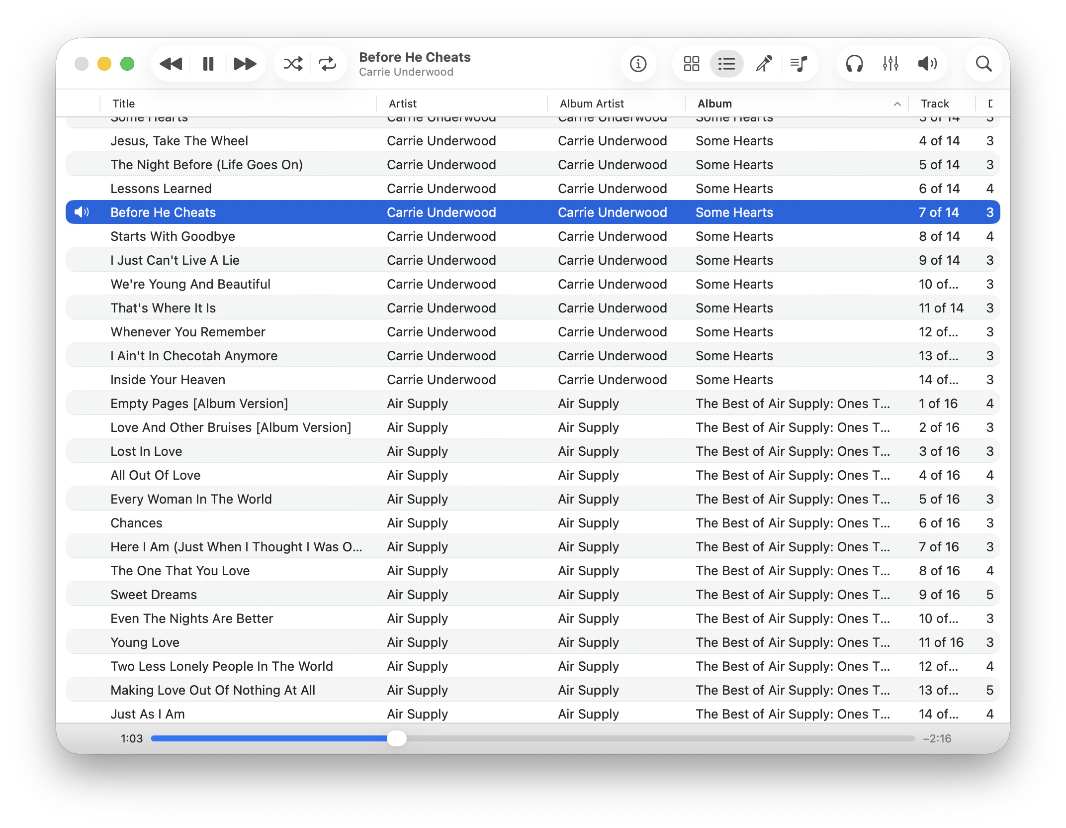Switch to track list view
1066x828 pixels.
(726, 64)
